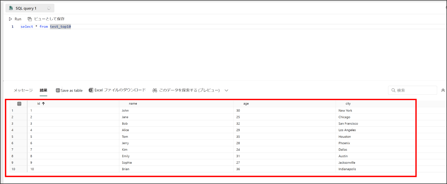Select the cell Kim
447x184 pixels.
[176, 150]
